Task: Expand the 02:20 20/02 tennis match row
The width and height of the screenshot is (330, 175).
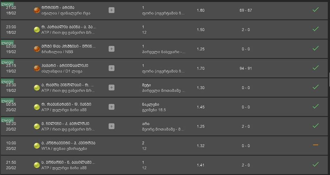Action: pyautogui.click(x=112, y=126)
